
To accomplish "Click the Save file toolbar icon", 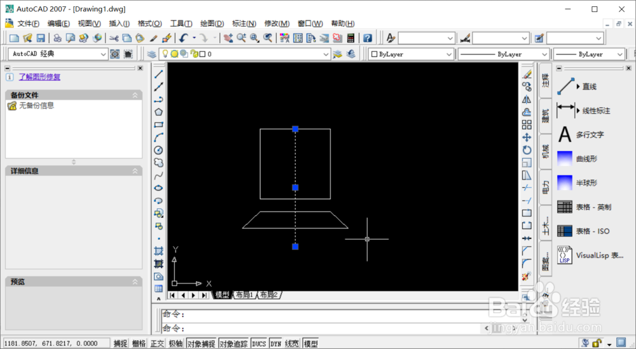I will (x=41, y=38).
